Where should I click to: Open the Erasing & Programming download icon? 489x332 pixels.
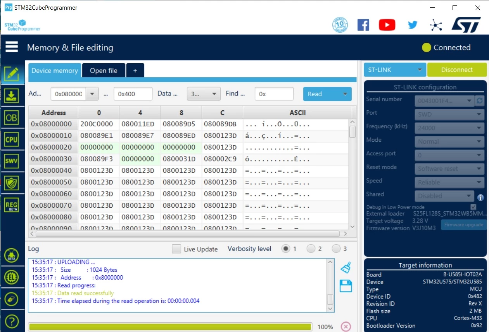[x=12, y=96]
